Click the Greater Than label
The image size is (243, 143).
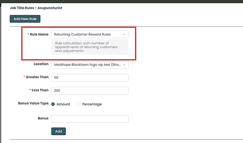point(37,77)
